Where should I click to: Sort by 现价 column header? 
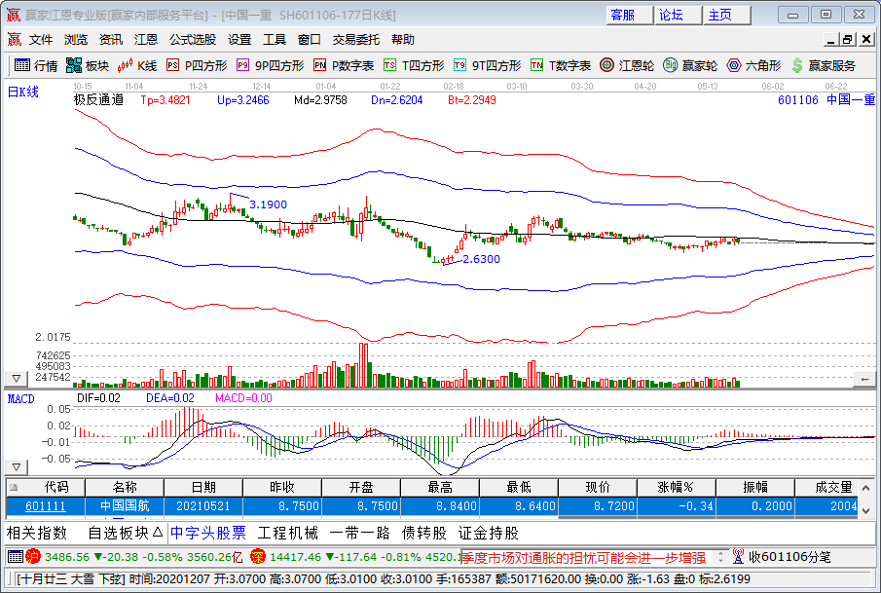pyautogui.click(x=598, y=487)
